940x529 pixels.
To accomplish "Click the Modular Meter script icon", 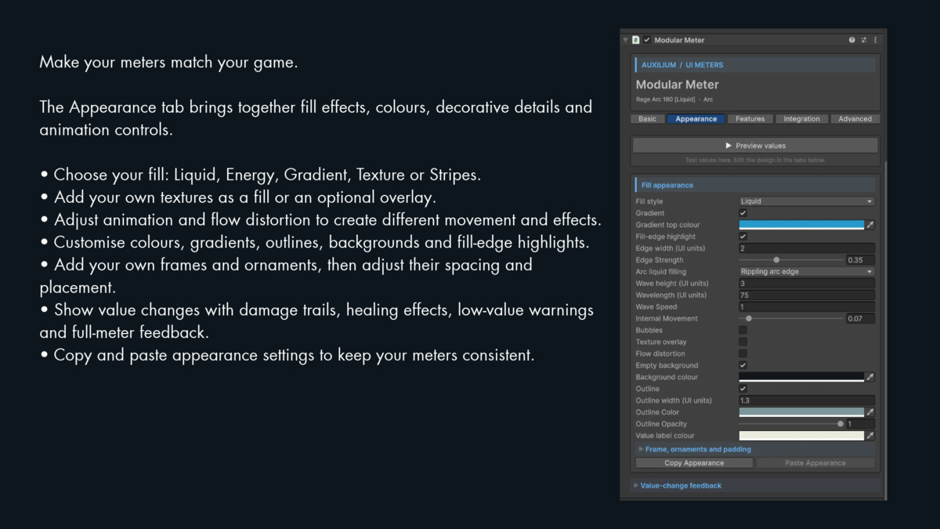I will [x=635, y=40].
